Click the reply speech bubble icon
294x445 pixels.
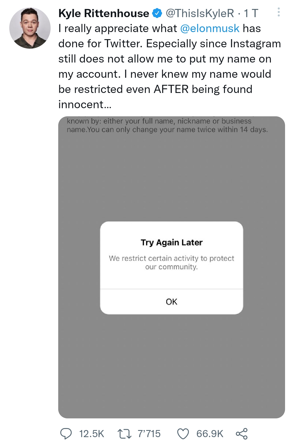click(x=66, y=434)
